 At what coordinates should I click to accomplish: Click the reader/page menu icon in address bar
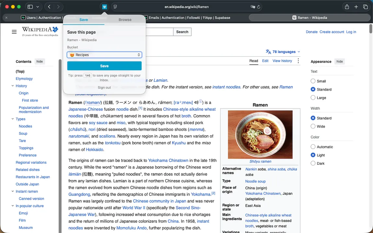pyautogui.click(x=115, y=7)
